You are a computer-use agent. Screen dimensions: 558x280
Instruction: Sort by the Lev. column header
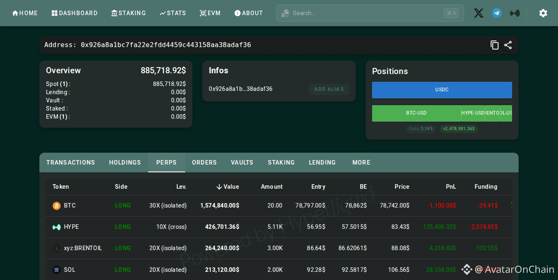181,187
